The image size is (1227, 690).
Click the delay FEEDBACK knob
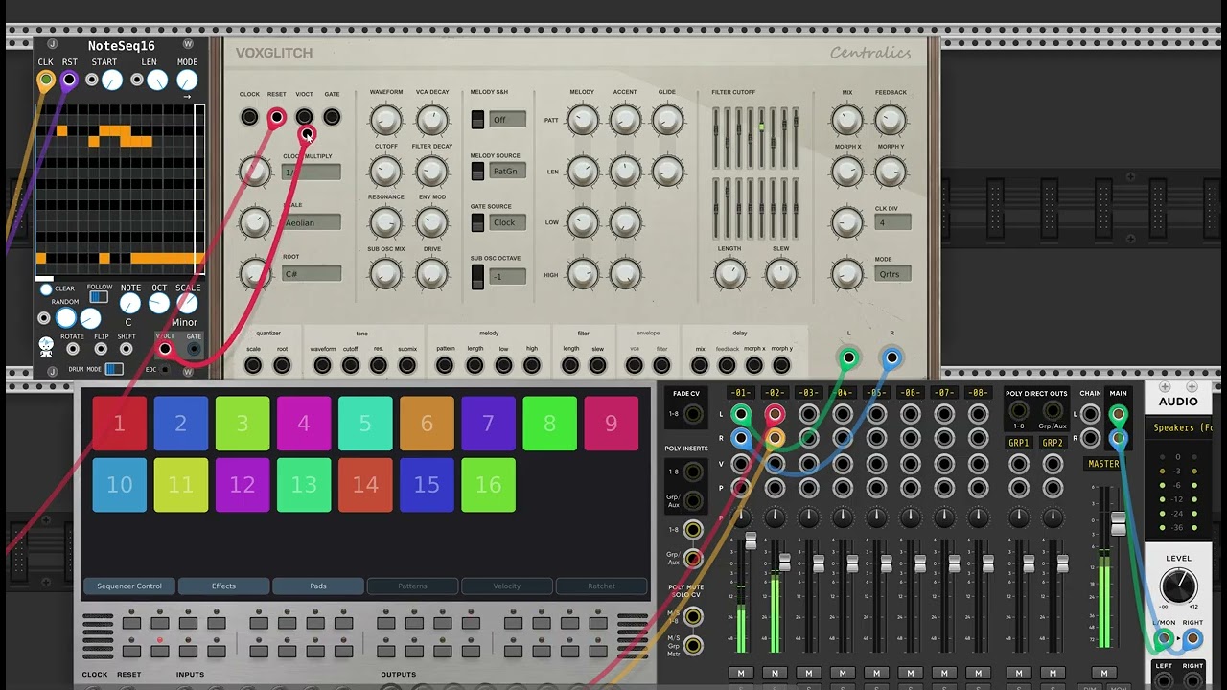point(891,120)
